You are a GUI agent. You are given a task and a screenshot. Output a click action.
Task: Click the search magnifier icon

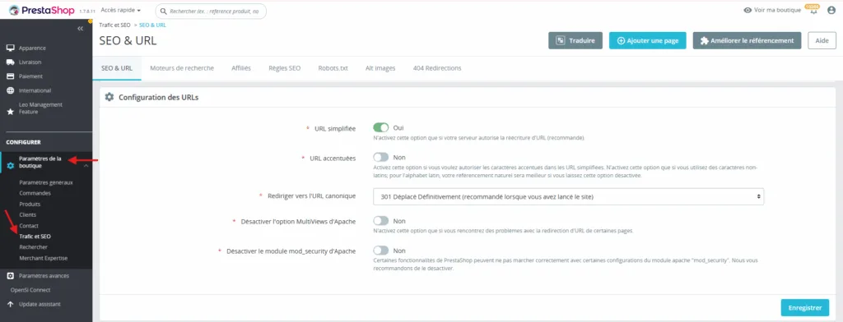[164, 11]
